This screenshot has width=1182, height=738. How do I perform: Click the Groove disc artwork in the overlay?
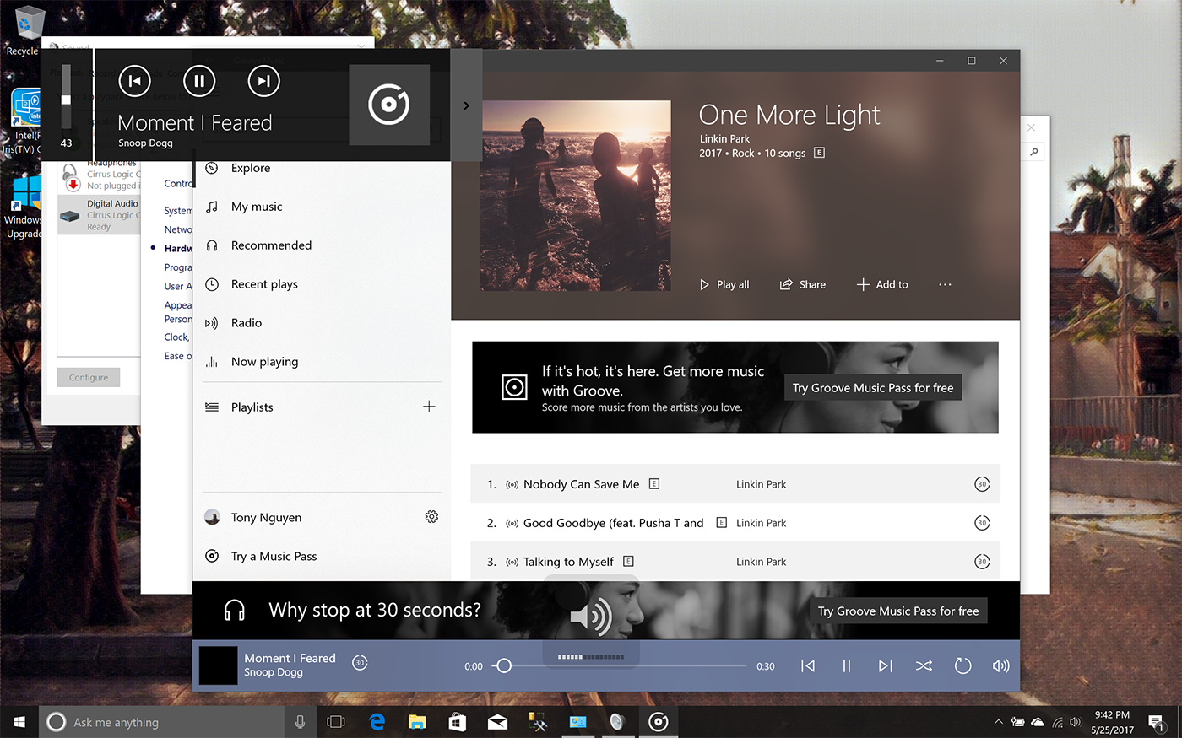click(x=389, y=105)
